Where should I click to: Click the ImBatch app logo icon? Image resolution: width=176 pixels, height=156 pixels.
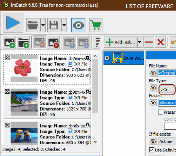coord(6,5)
